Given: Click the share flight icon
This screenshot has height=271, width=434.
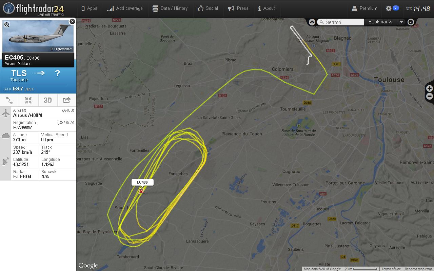Looking at the screenshot, I should click(66, 100).
